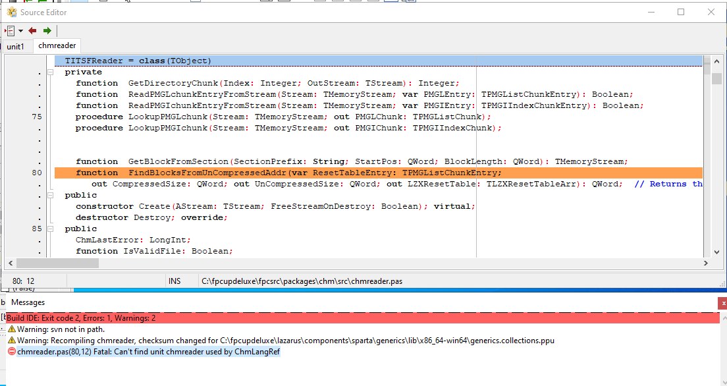Switch to the unit1 tab

tap(15, 46)
